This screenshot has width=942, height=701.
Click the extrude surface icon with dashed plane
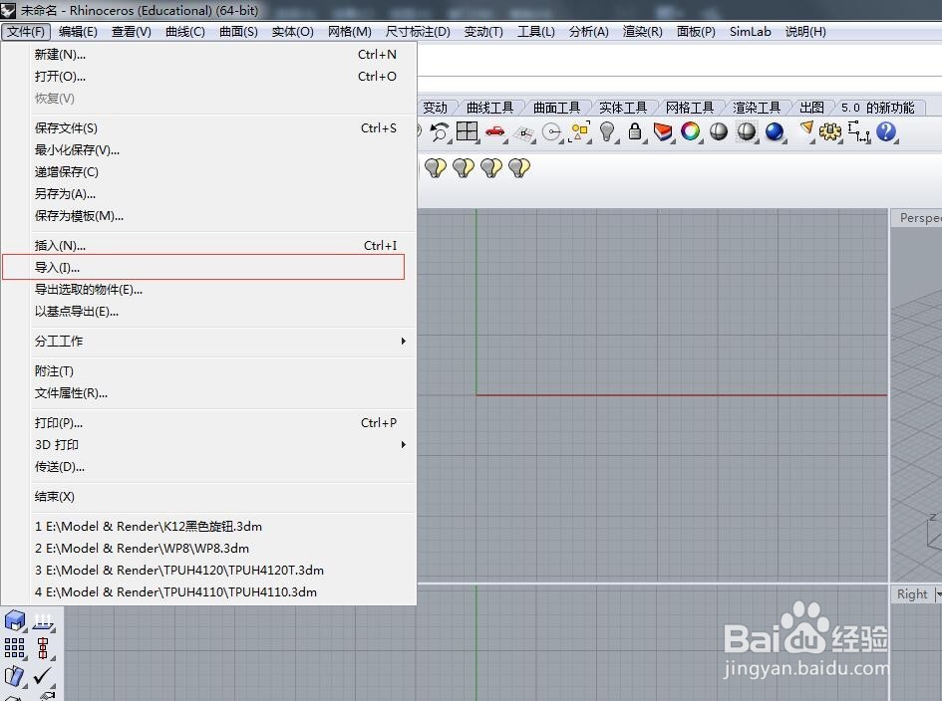pyautogui.click(x=43, y=620)
